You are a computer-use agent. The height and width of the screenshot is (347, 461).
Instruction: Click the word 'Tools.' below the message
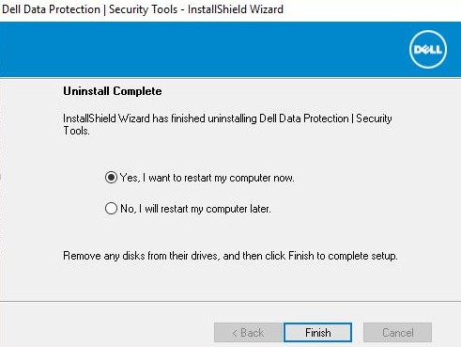click(x=76, y=131)
